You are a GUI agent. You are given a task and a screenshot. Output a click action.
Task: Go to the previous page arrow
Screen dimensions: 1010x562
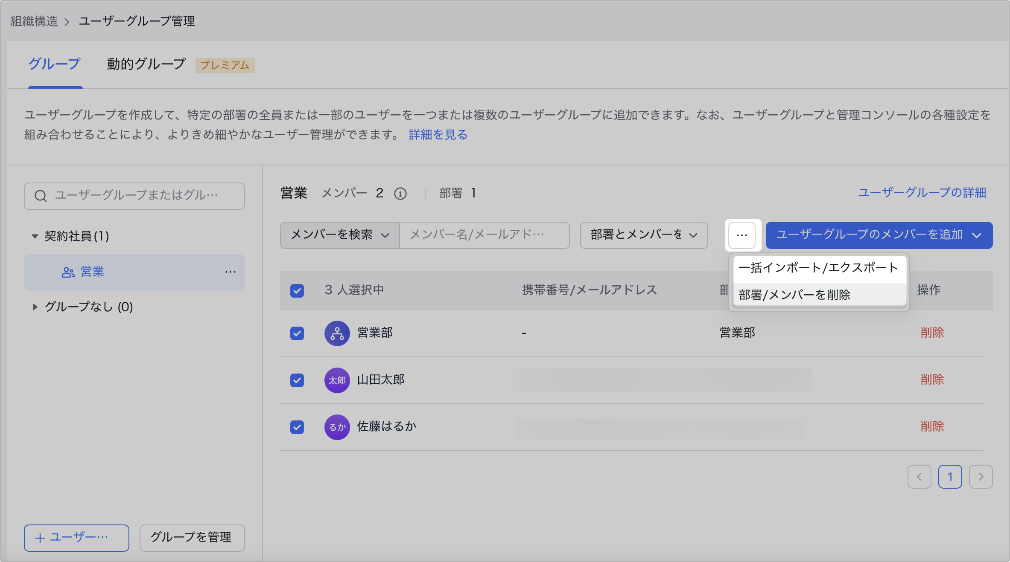coord(919,477)
